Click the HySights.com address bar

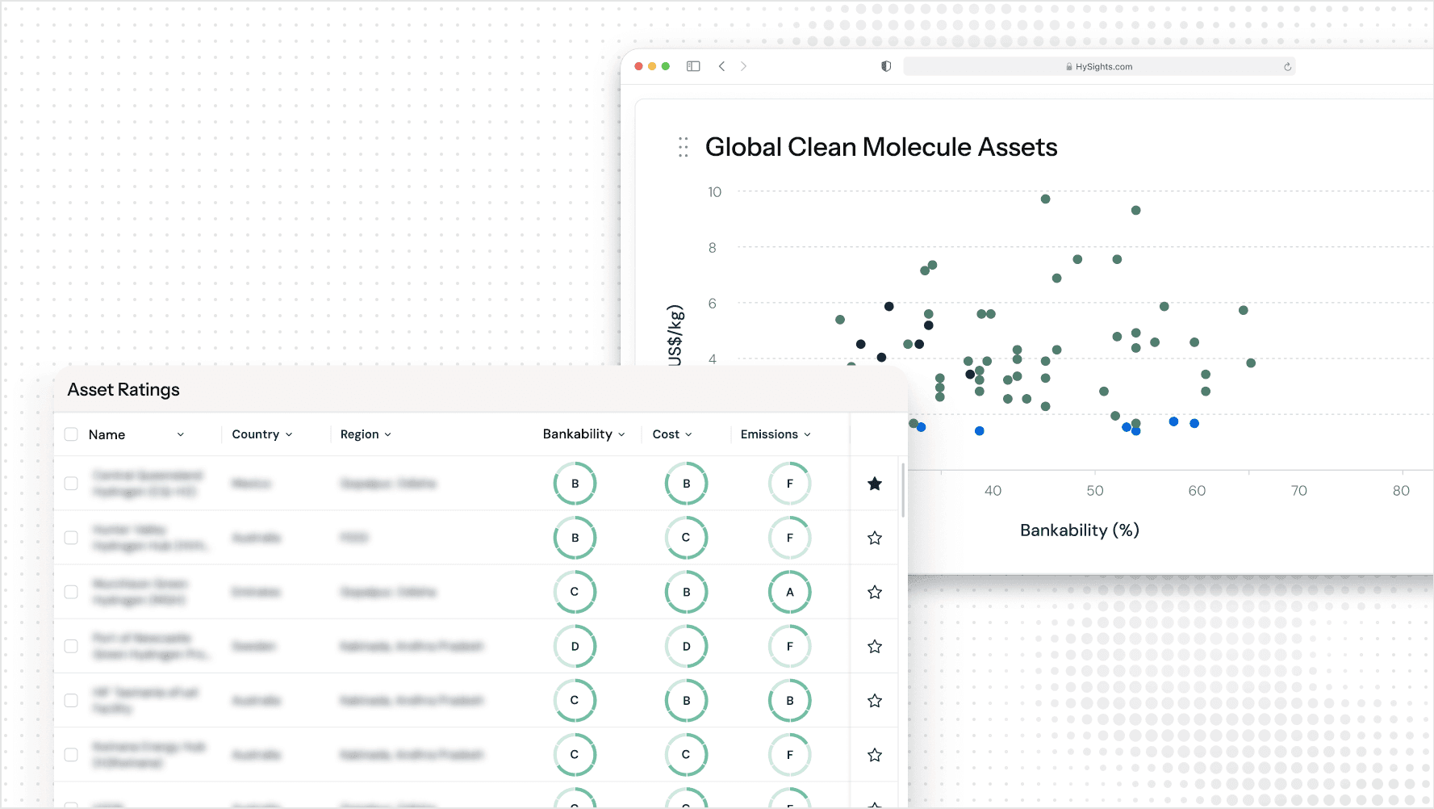pos(1098,67)
